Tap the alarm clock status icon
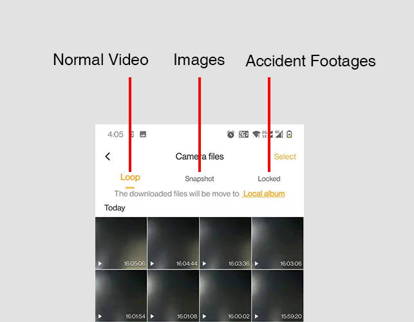The height and width of the screenshot is (322, 414). 231,134
